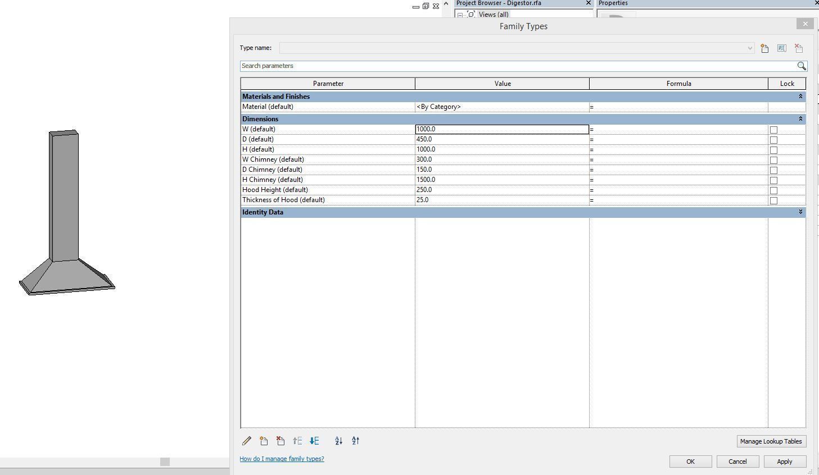Select the Hood Height value 250.0

[502, 190]
